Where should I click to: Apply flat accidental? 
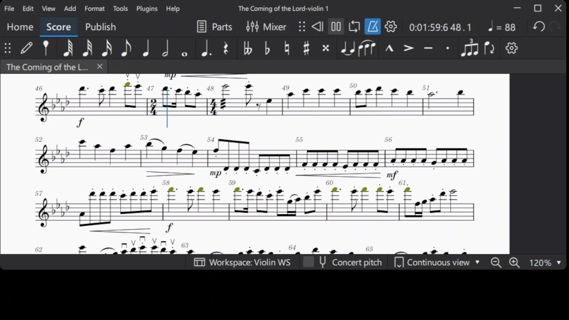tap(267, 48)
